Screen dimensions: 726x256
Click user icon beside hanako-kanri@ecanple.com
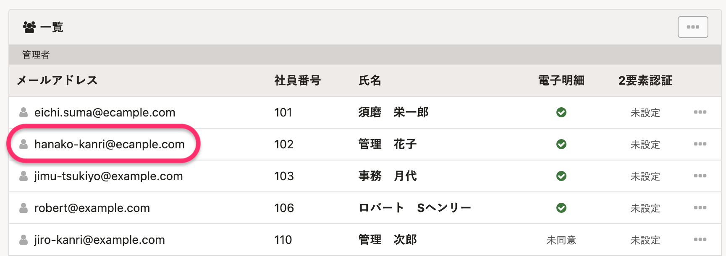coord(24,144)
